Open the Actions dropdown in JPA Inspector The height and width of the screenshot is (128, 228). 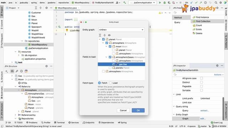pos(219,75)
